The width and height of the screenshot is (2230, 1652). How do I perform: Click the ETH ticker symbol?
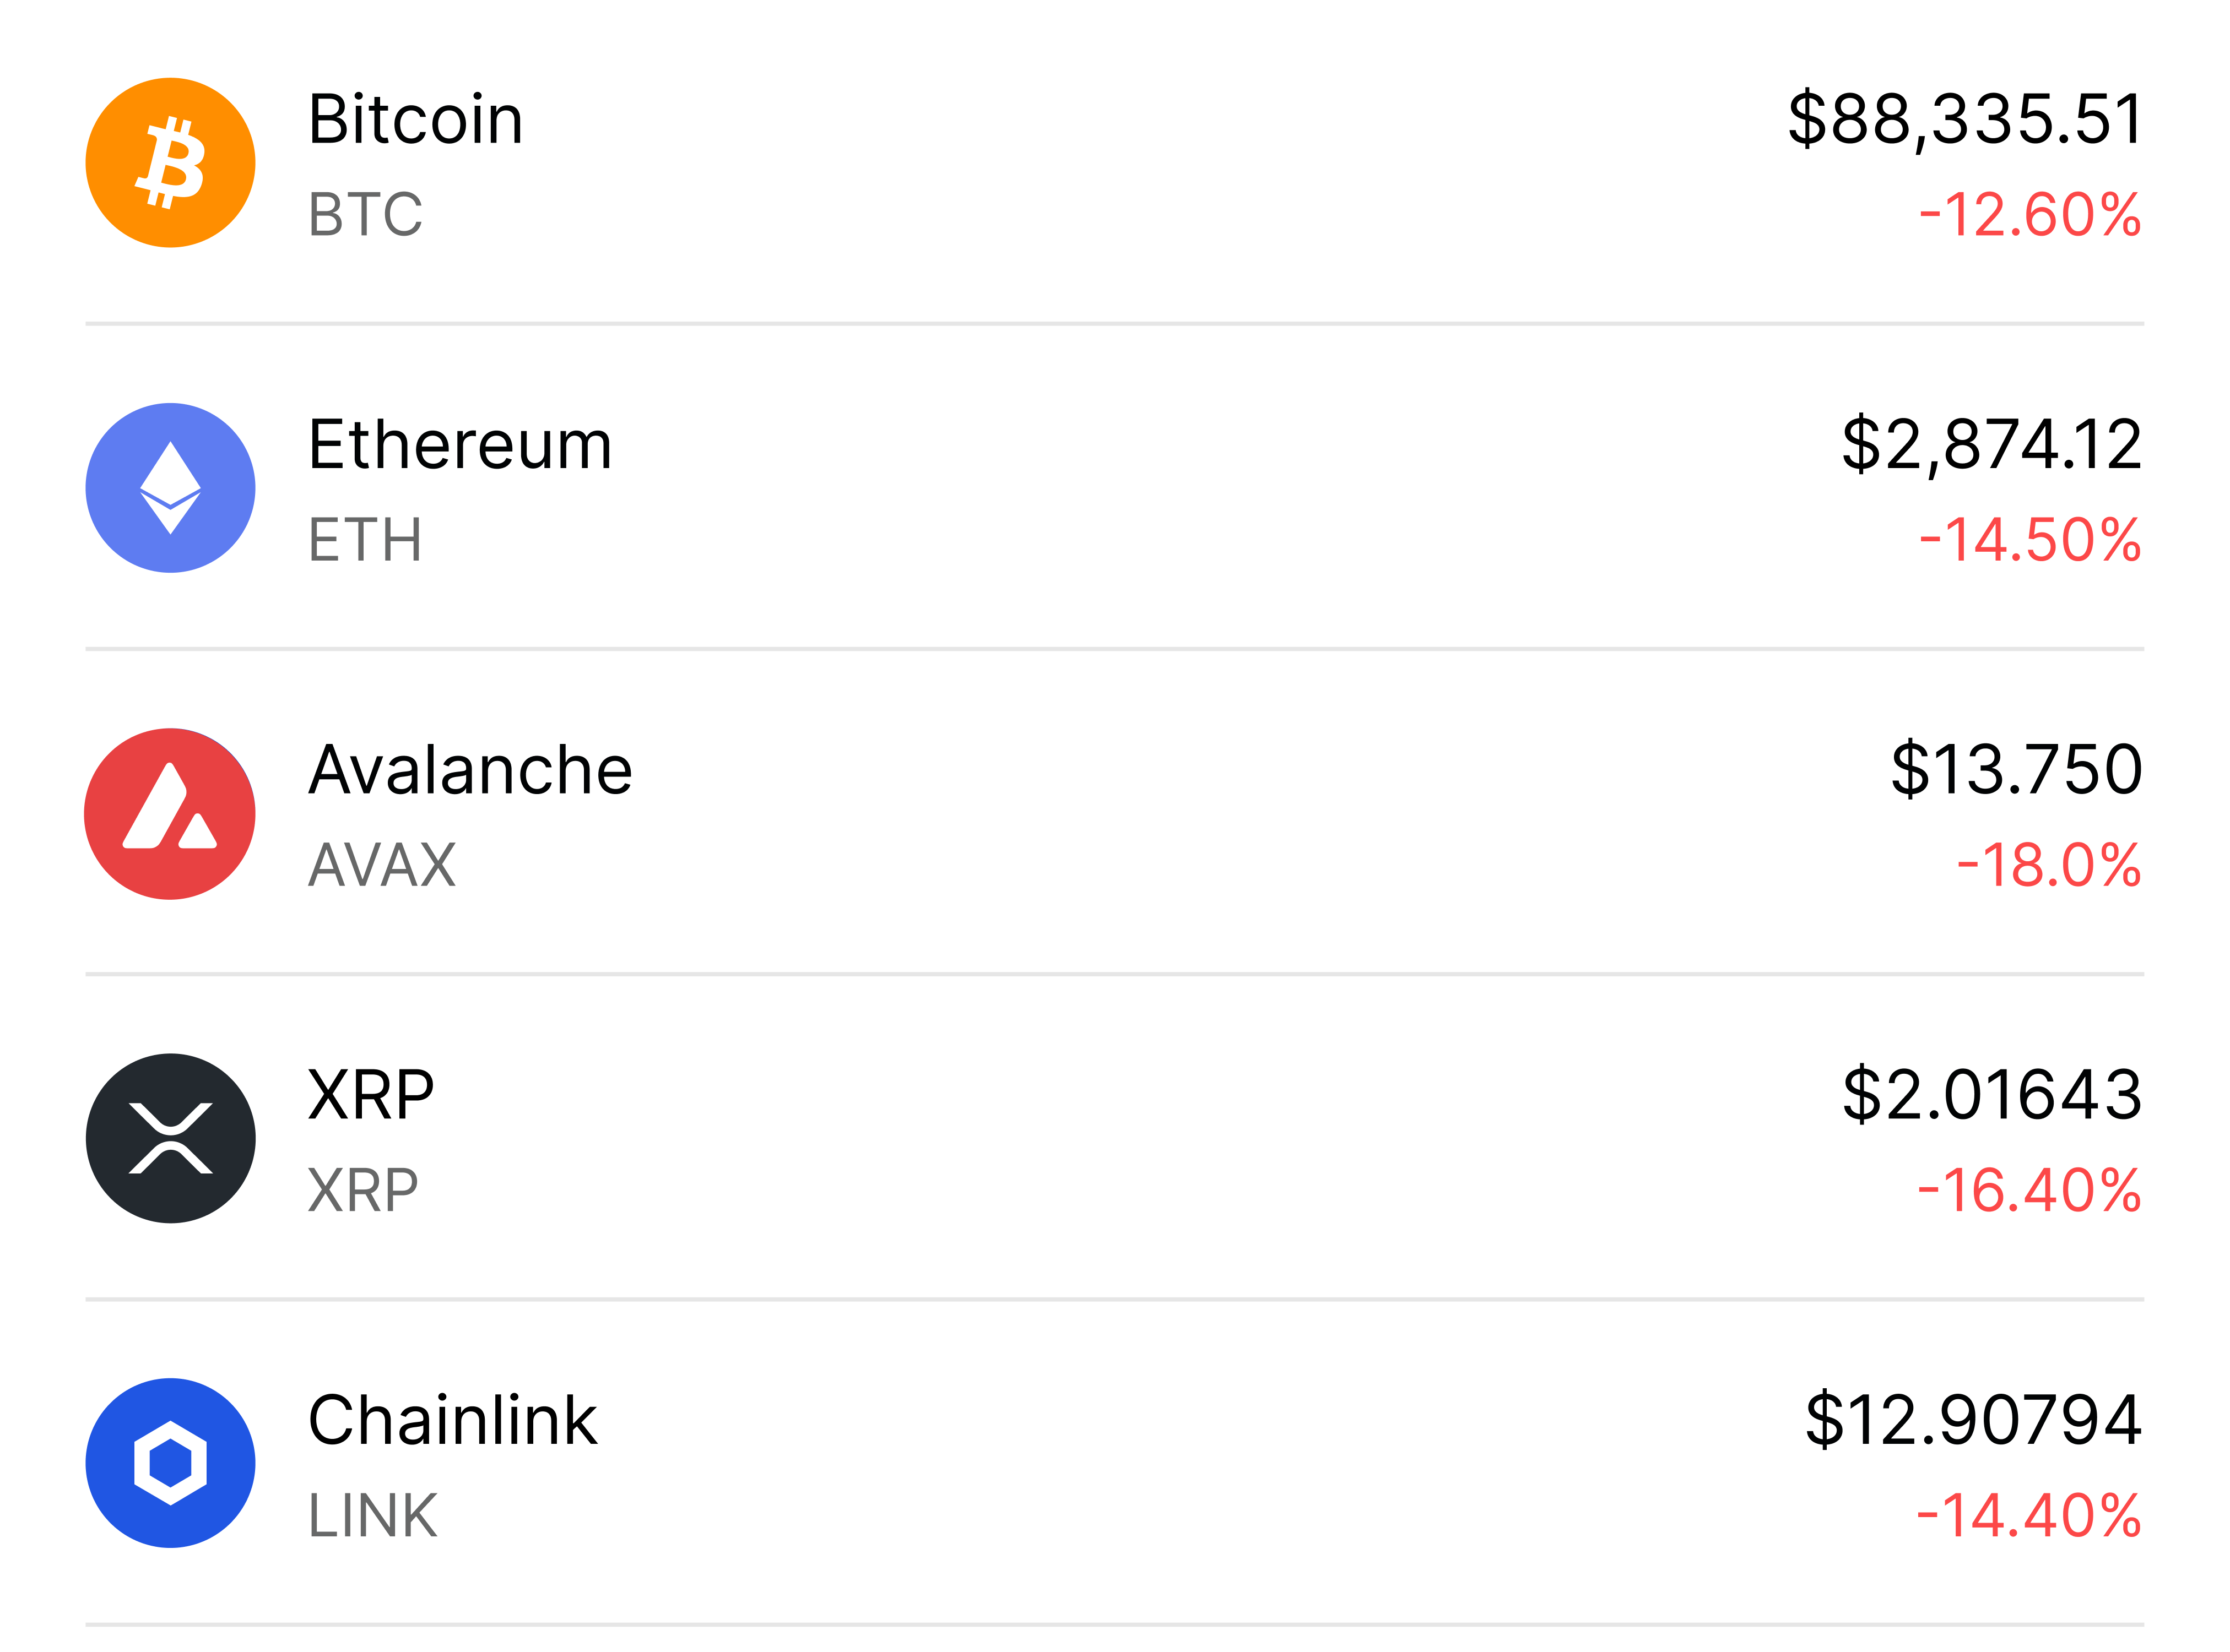[365, 540]
